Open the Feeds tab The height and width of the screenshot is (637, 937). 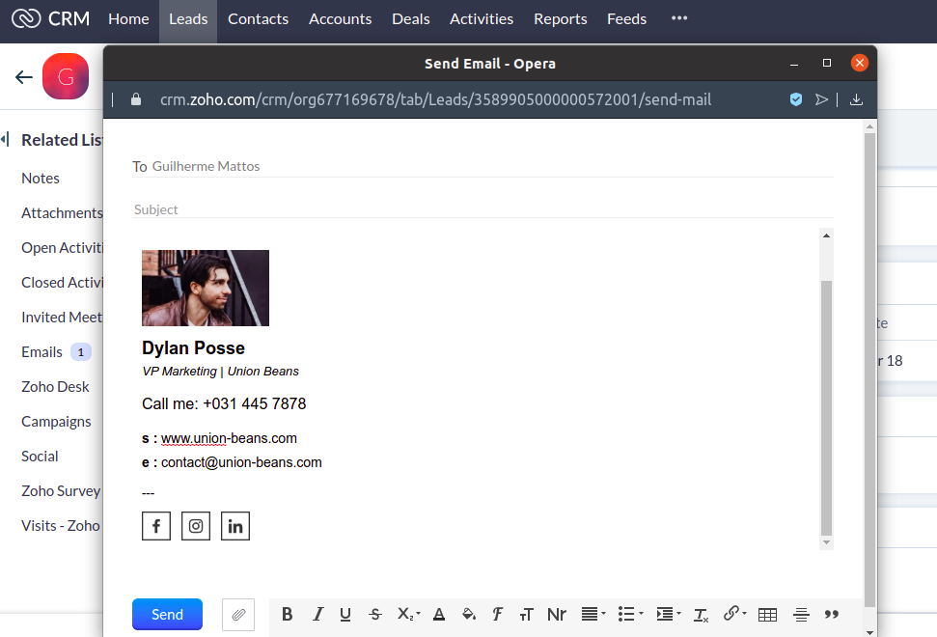pos(627,19)
